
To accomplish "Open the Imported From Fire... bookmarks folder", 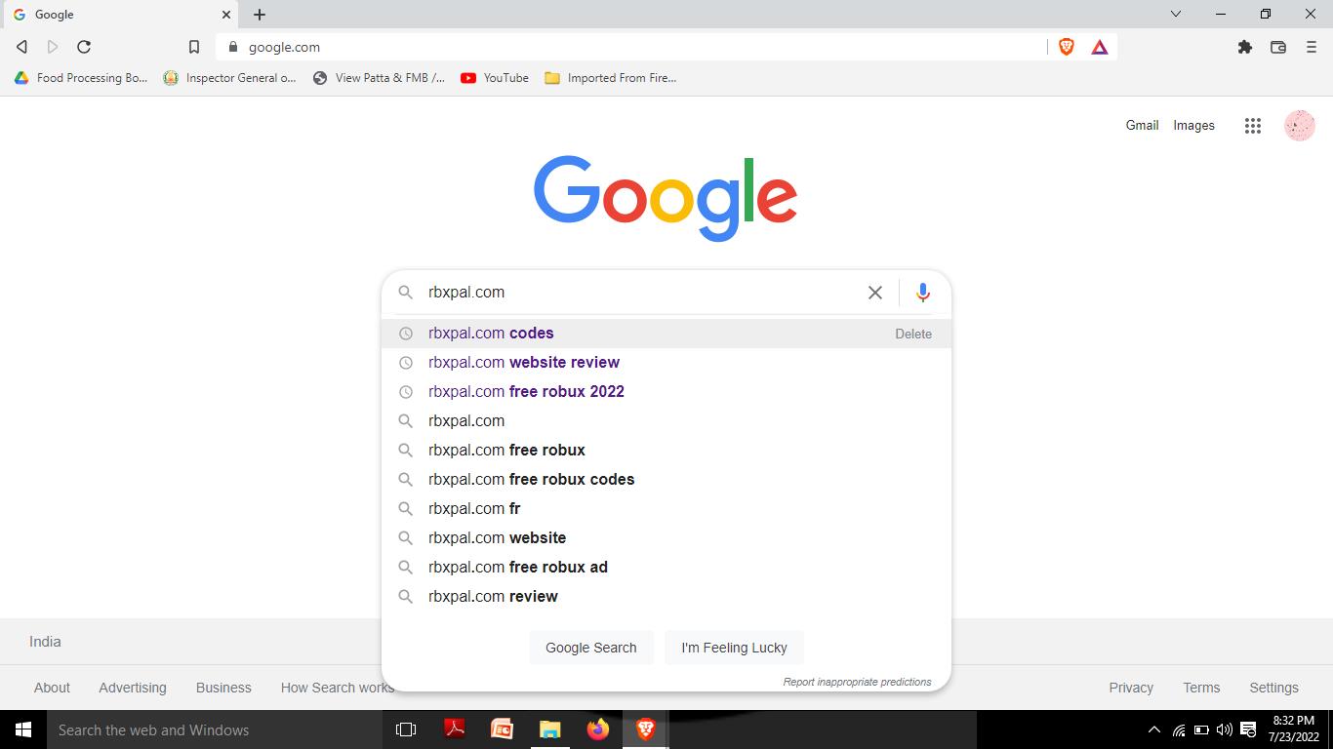I will [x=610, y=78].
